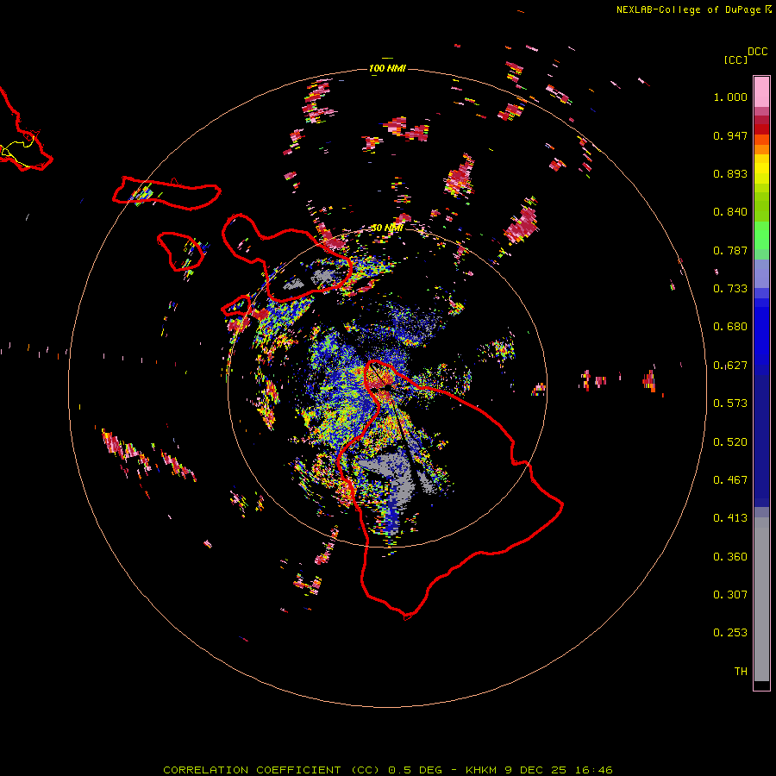Click the 0.627 legend value

[x=730, y=366]
